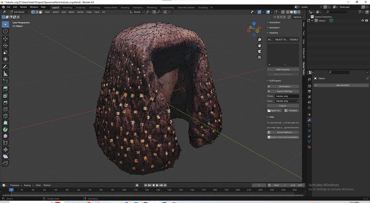
Task: Switch to the Sculpting workspace tab
Action: point(80,7)
